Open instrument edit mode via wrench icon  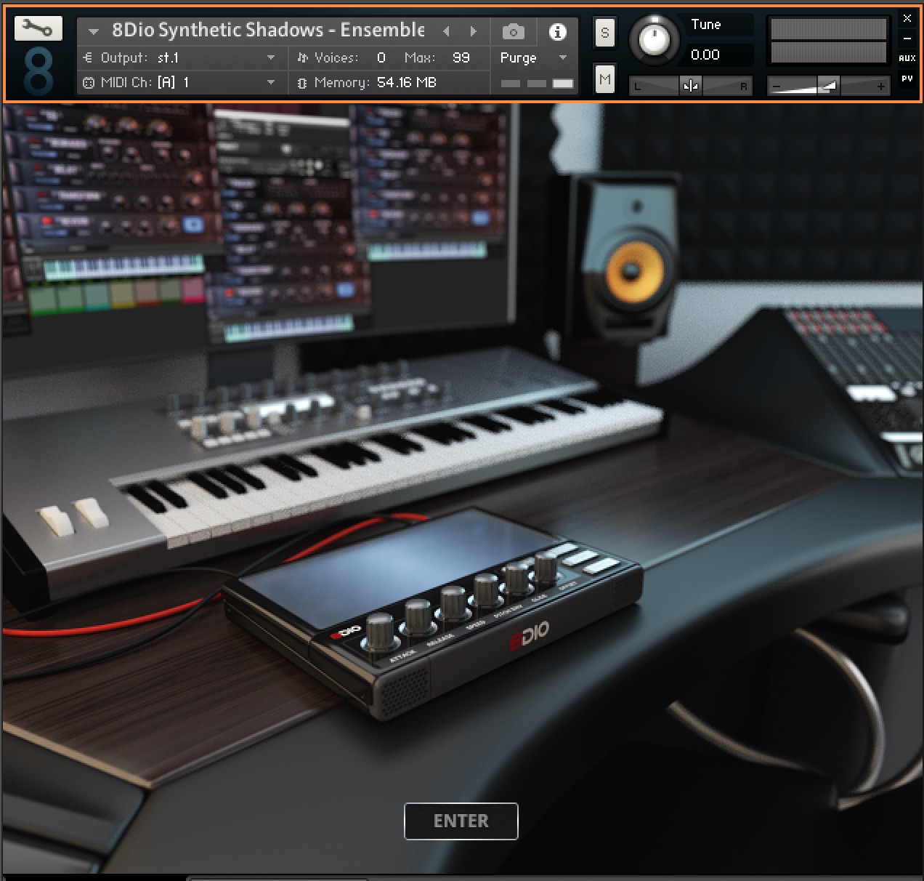pyautogui.click(x=38, y=28)
